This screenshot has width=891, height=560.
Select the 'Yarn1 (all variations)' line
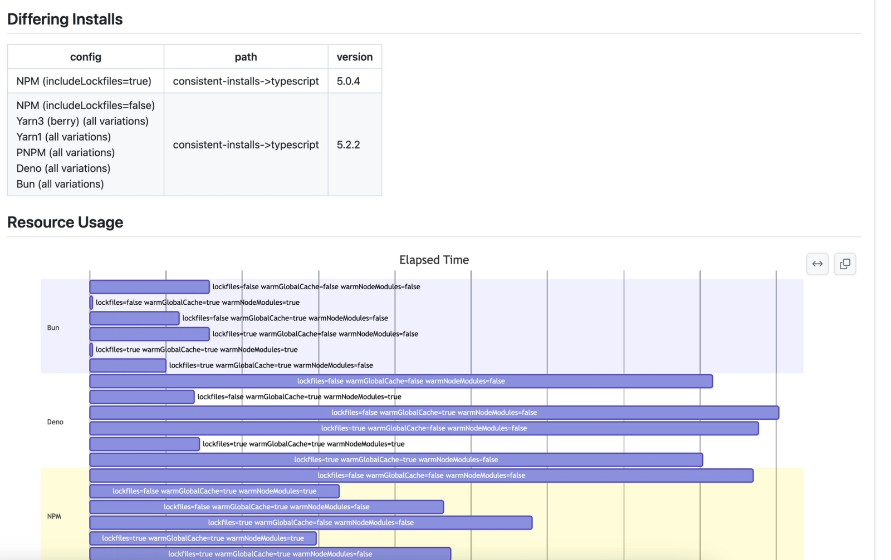click(63, 137)
